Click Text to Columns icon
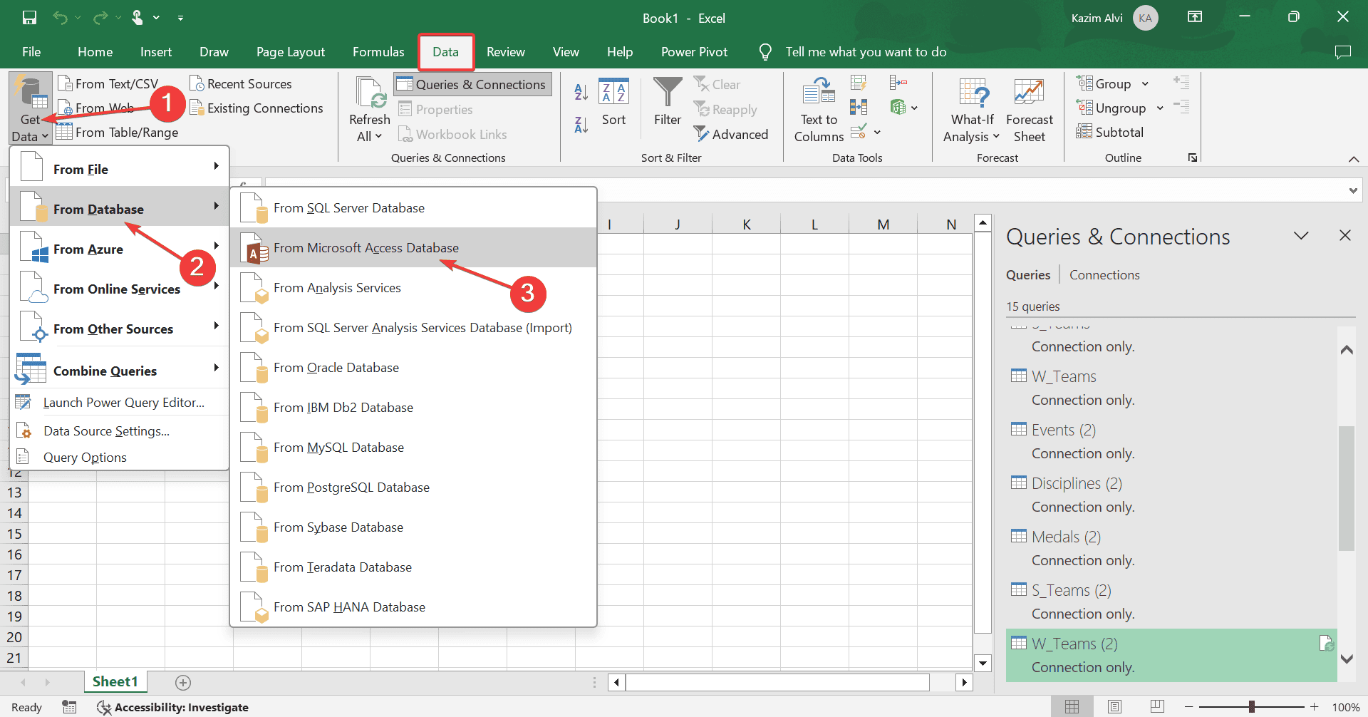Viewport: 1368px width, 717px height. tap(819, 91)
